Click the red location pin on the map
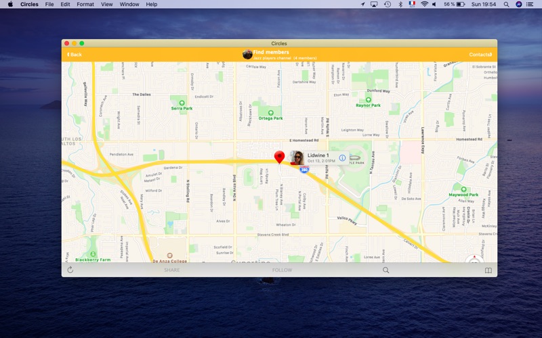Screen dimensions: 542x338 (279, 157)
